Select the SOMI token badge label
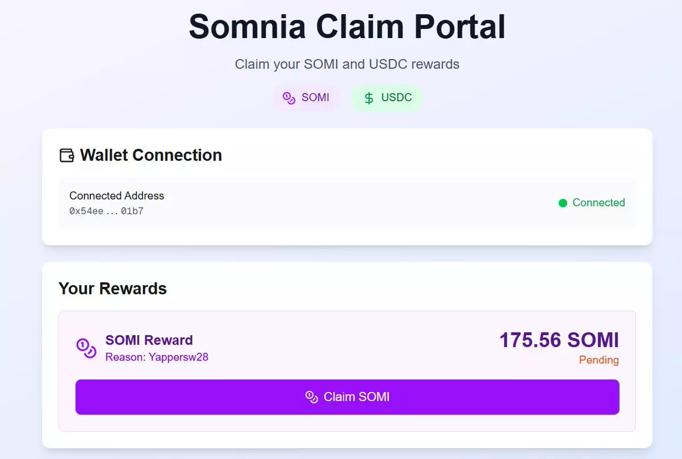Viewport: 682px width, 459px height. click(315, 97)
